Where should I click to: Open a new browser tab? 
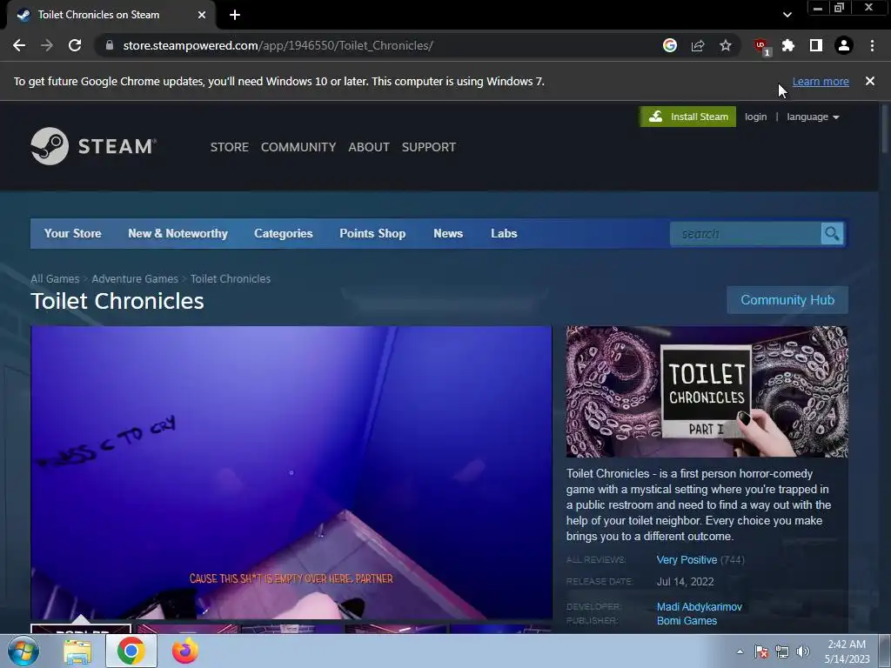pyautogui.click(x=235, y=15)
